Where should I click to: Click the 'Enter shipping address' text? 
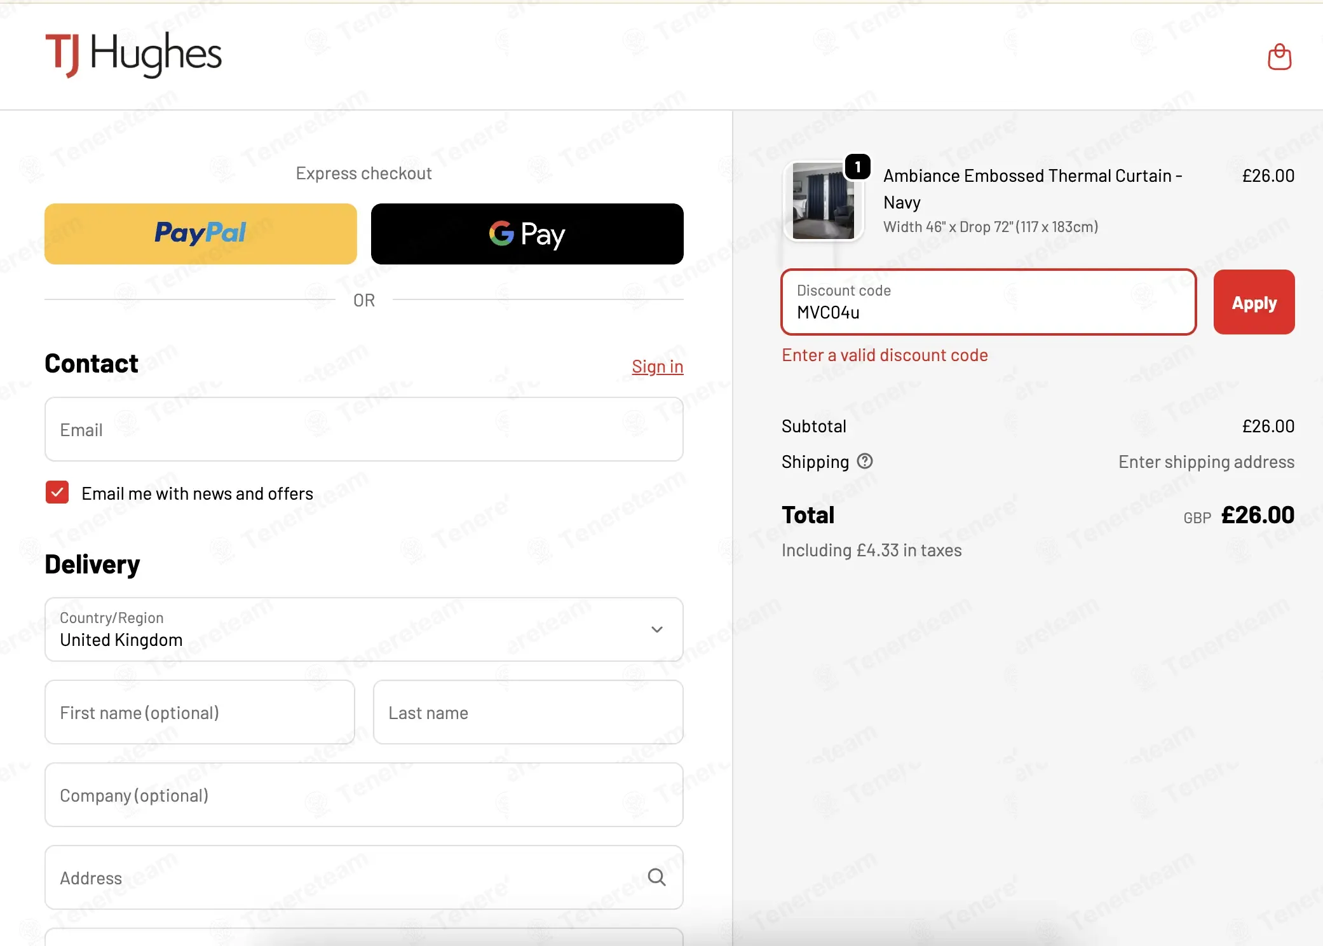coord(1206,462)
